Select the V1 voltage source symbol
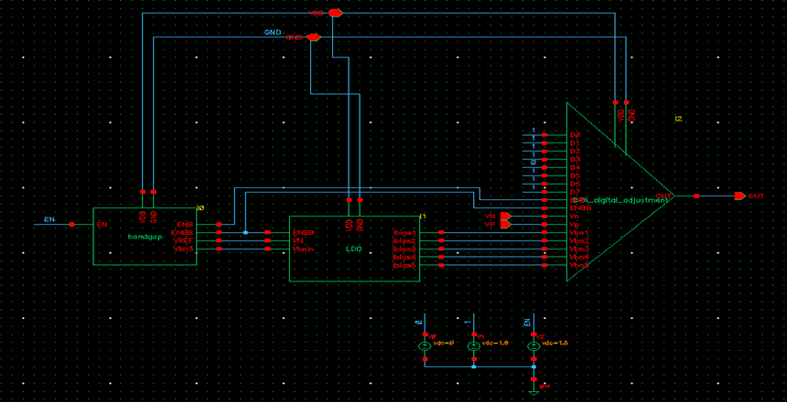 click(473, 345)
